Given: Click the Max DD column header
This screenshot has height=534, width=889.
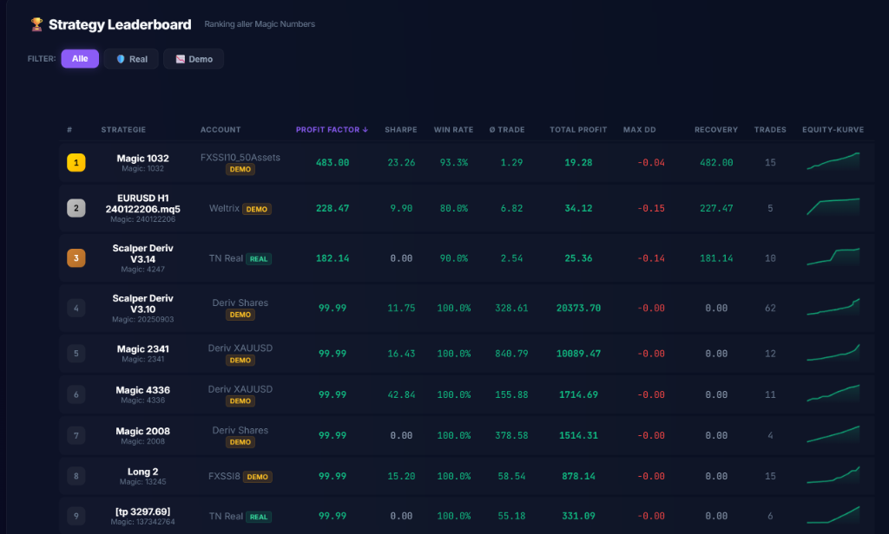Looking at the screenshot, I should point(639,129).
